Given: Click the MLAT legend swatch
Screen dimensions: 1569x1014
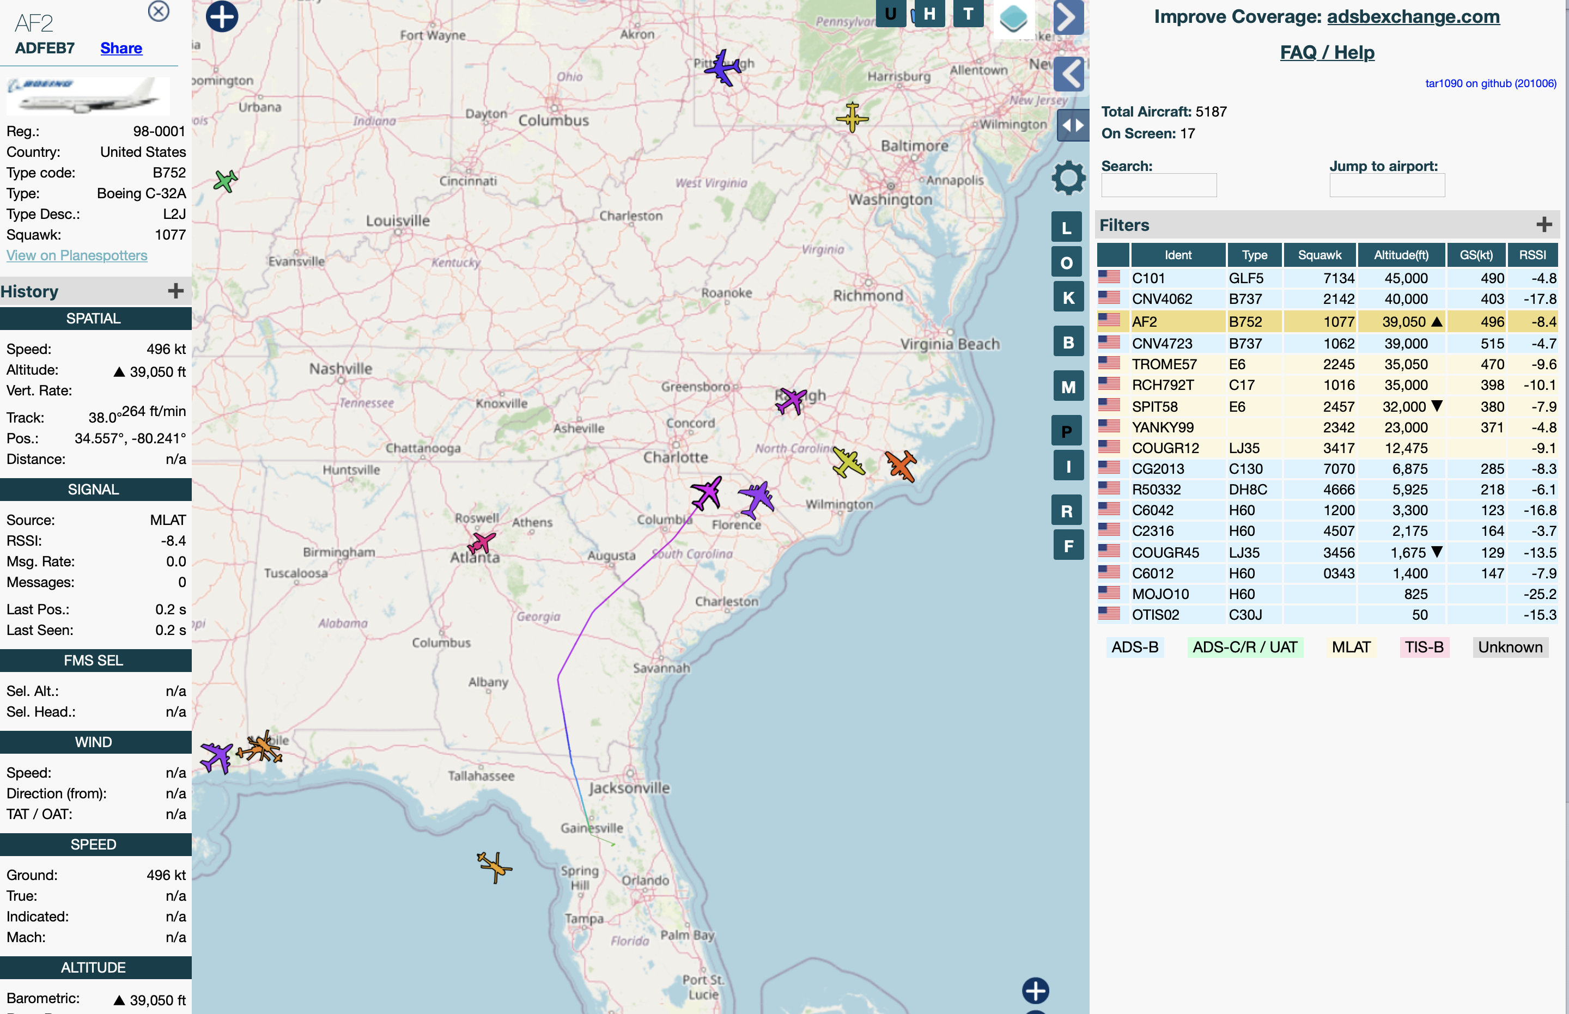Looking at the screenshot, I should pyautogui.click(x=1351, y=646).
